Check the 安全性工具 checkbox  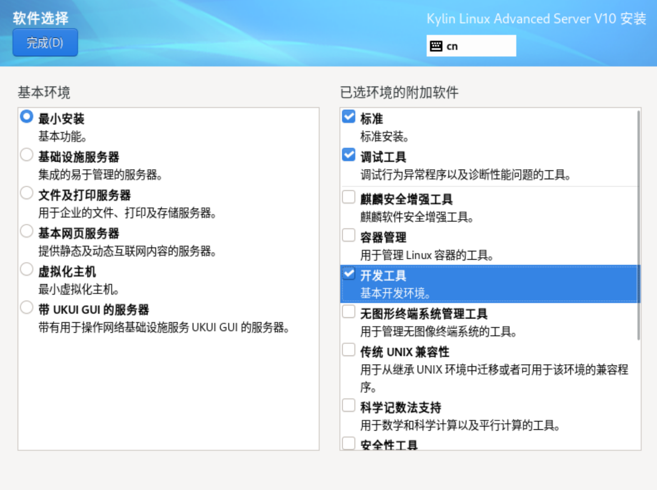(349, 443)
